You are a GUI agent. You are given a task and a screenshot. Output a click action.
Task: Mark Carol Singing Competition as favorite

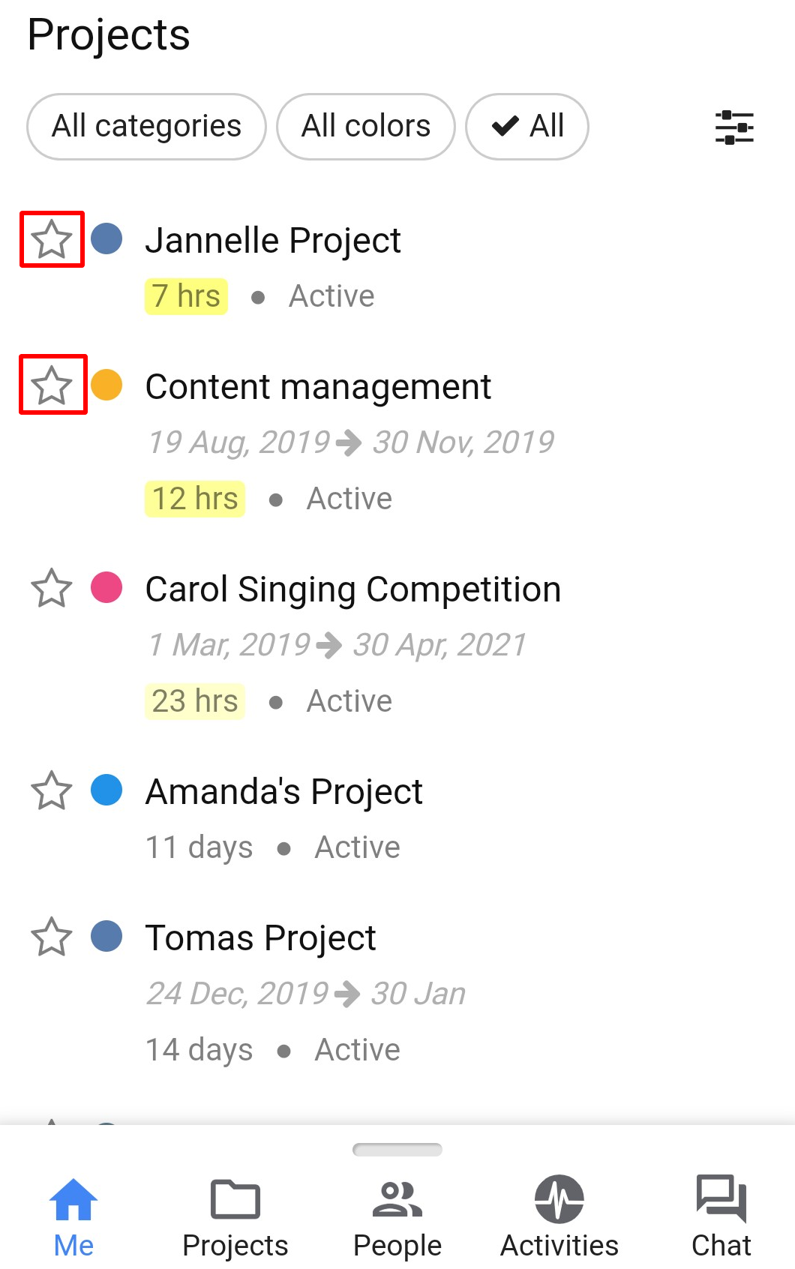[52, 588]
